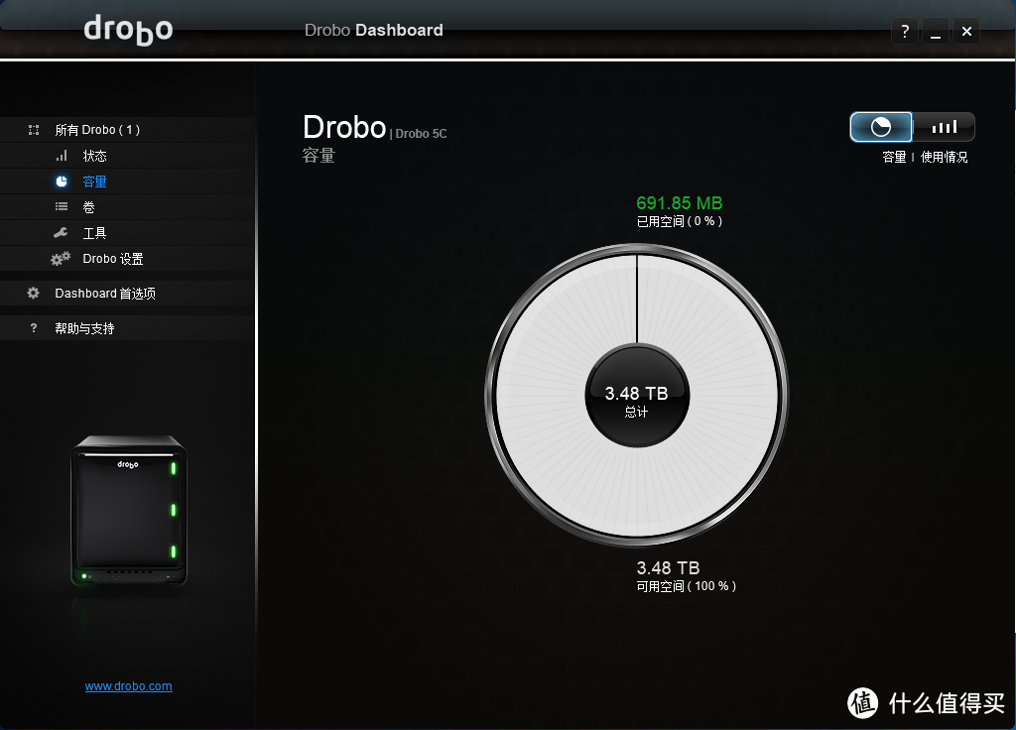The image size is (1016, 730).
Task: Click the title bar help button
Action: [905, 31]
